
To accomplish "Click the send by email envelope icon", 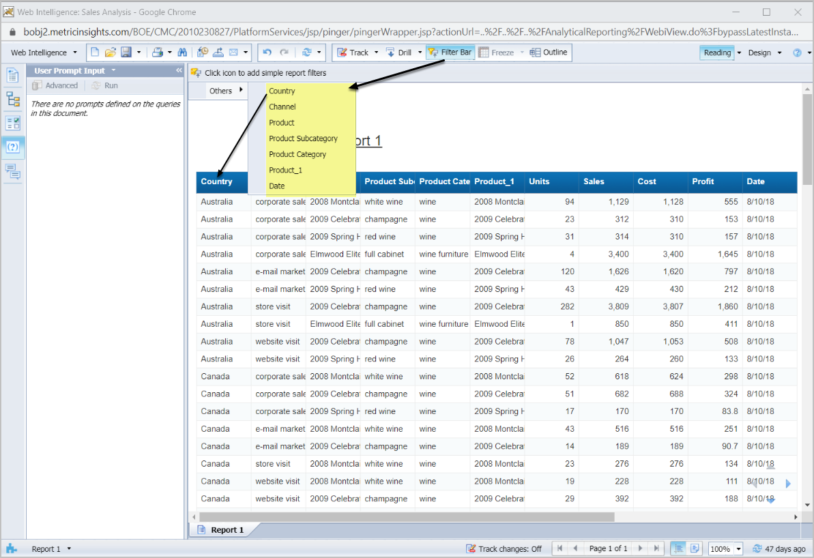I will click(x=233, y=53).
